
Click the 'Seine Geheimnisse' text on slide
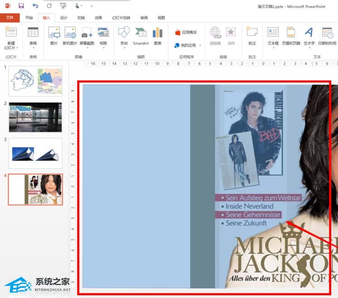(x=253, y=215)
